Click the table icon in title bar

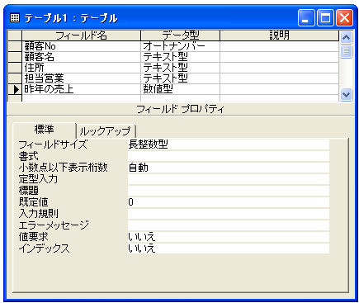15,18
